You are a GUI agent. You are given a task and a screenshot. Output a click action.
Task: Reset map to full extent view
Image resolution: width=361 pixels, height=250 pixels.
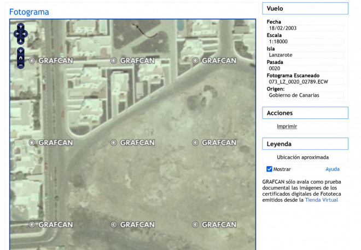coord(21,58)
